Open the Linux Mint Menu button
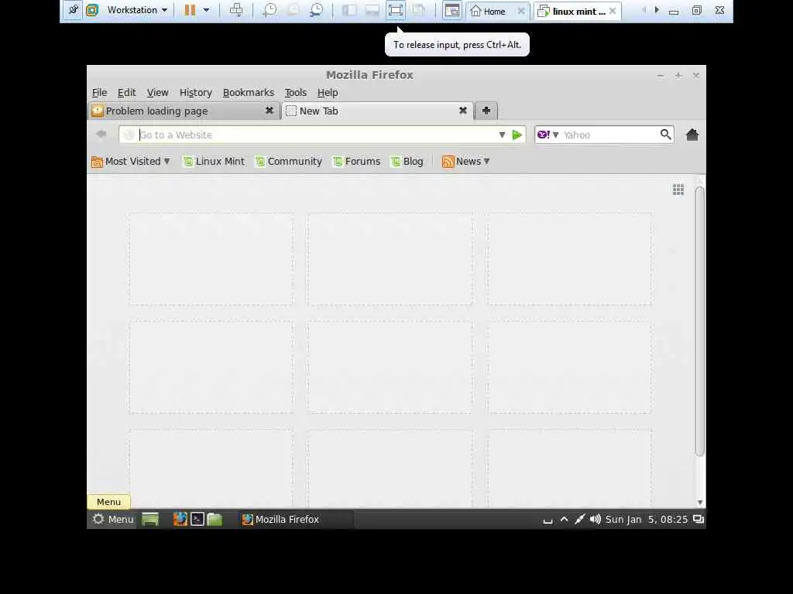The height and width of the screenshot is (594, 793). pos(113,519)
